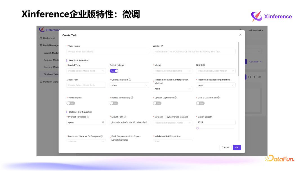Select Launch Model in the sidebar

(51, 53)
